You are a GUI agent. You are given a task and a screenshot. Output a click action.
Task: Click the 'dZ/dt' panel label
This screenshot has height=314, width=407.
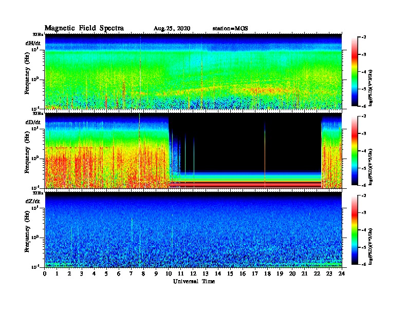pyautogui.click(x=33, y=201)
